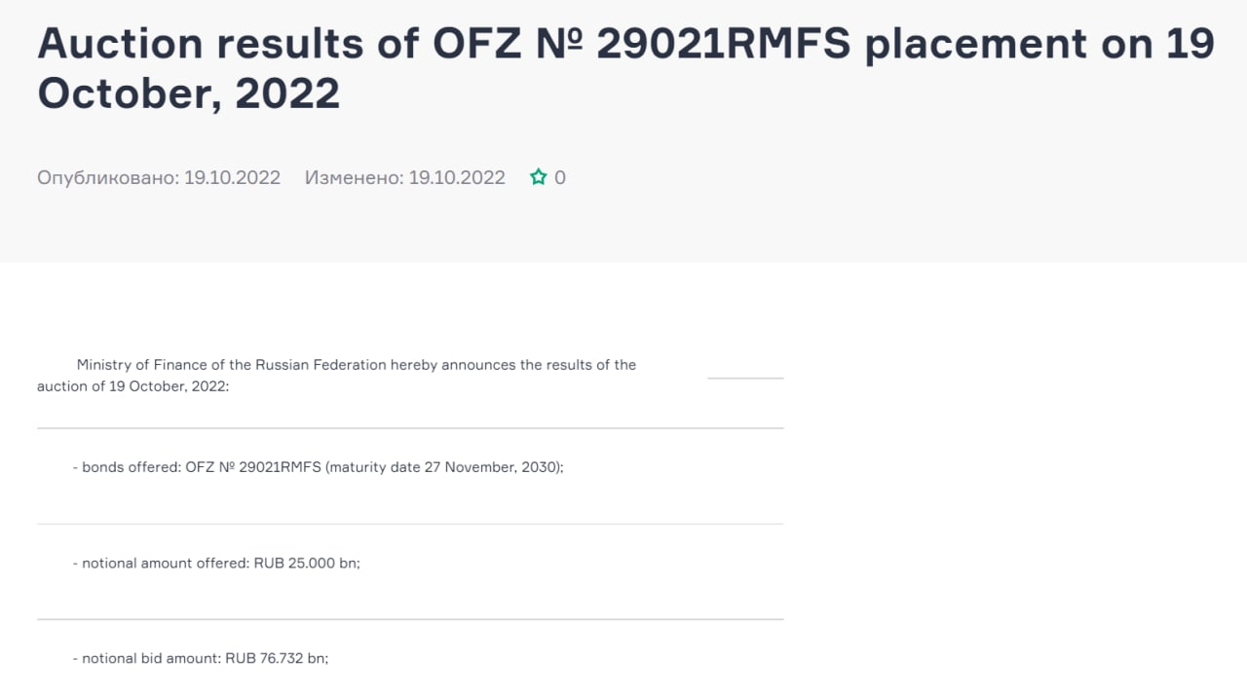Click the short line right of the intro paragraph
The width and height of the screenshot is (1247, 694).
745,378
